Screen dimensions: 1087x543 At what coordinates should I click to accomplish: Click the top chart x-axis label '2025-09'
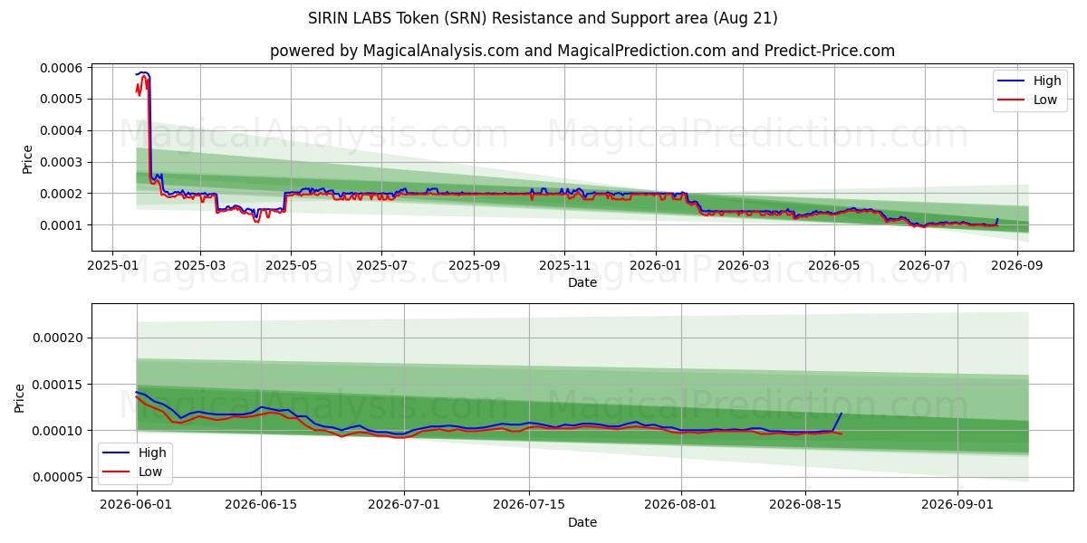(474, 266)
